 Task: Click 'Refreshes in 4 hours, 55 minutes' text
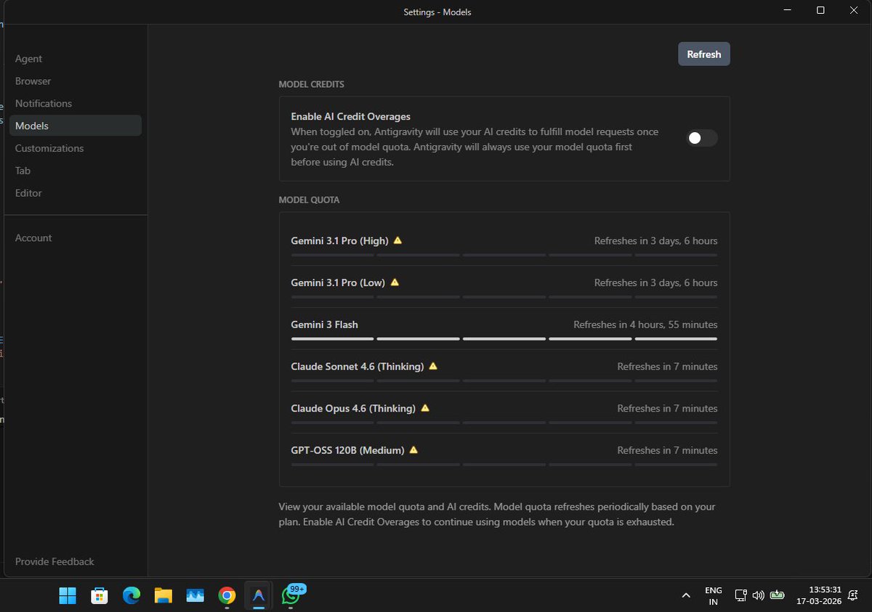[x=645, y=325]
